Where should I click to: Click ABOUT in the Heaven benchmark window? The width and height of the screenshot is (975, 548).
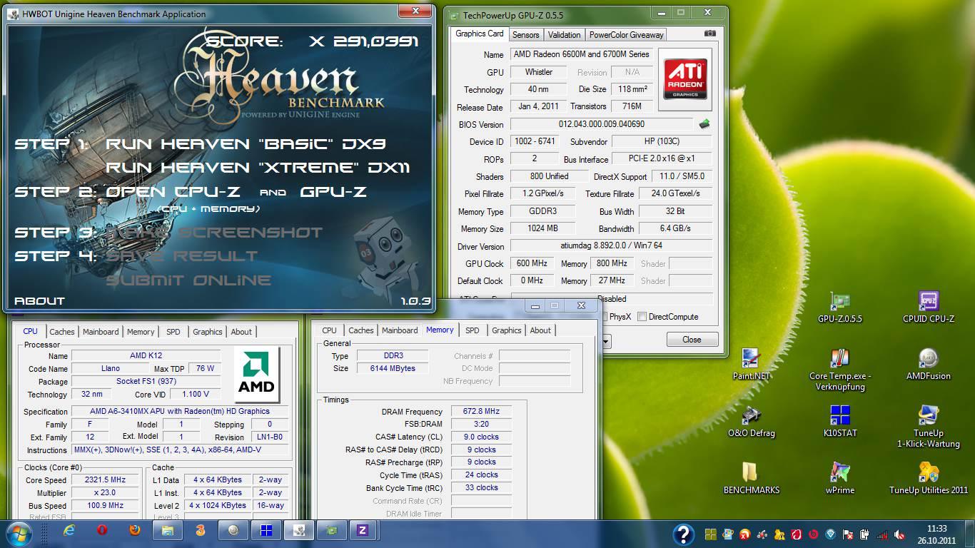click(39, 301)
